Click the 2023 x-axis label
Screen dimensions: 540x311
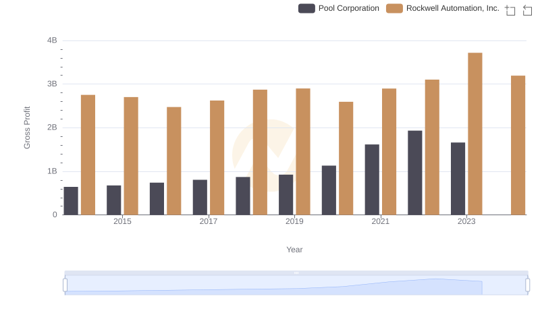[466, 221]
